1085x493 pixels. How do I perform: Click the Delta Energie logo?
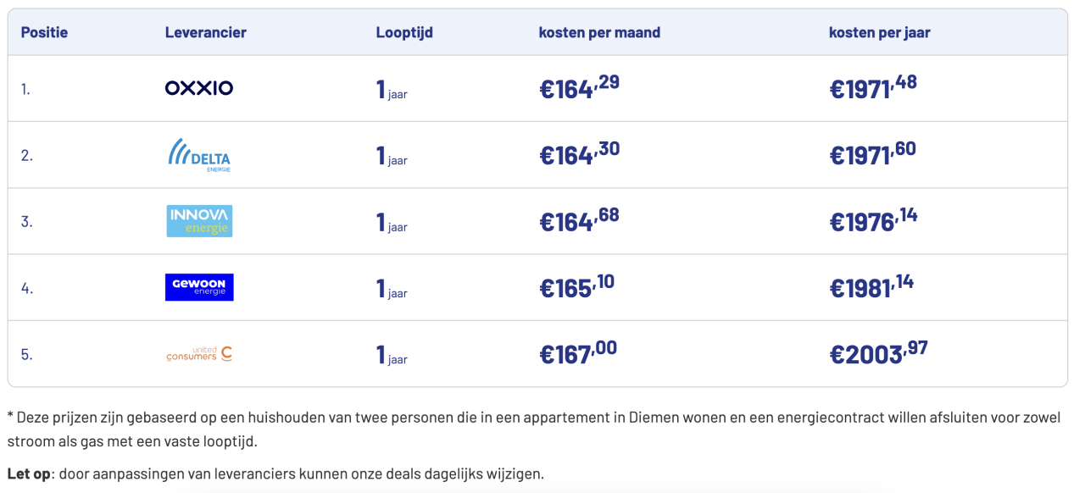[199, 155]
